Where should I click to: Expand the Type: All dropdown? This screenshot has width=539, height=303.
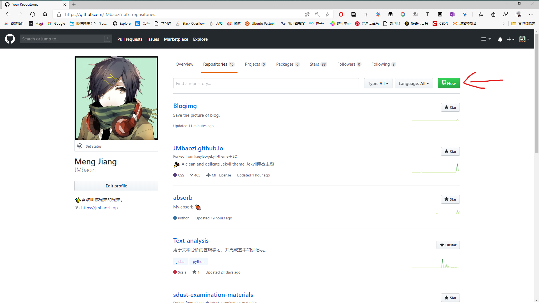[x=378, y=83]
